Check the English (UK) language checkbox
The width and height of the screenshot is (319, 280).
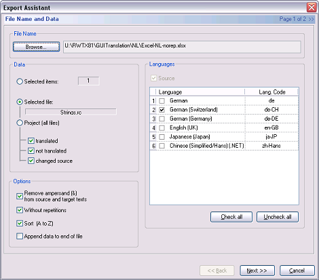coord(162,128)
